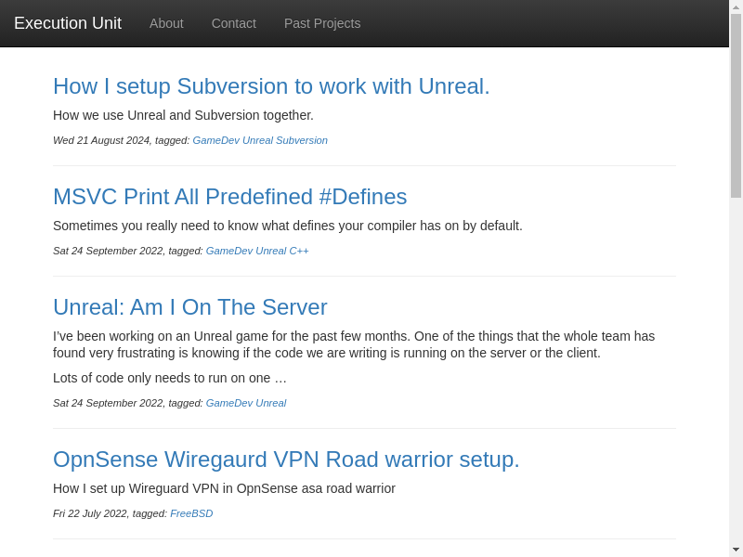Open the Subversion with Unreal article
743x557 pixels.
tap(271, 86)
